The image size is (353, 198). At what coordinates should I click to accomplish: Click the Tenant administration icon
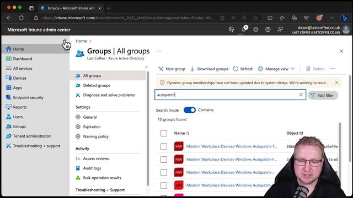point(9,136)
